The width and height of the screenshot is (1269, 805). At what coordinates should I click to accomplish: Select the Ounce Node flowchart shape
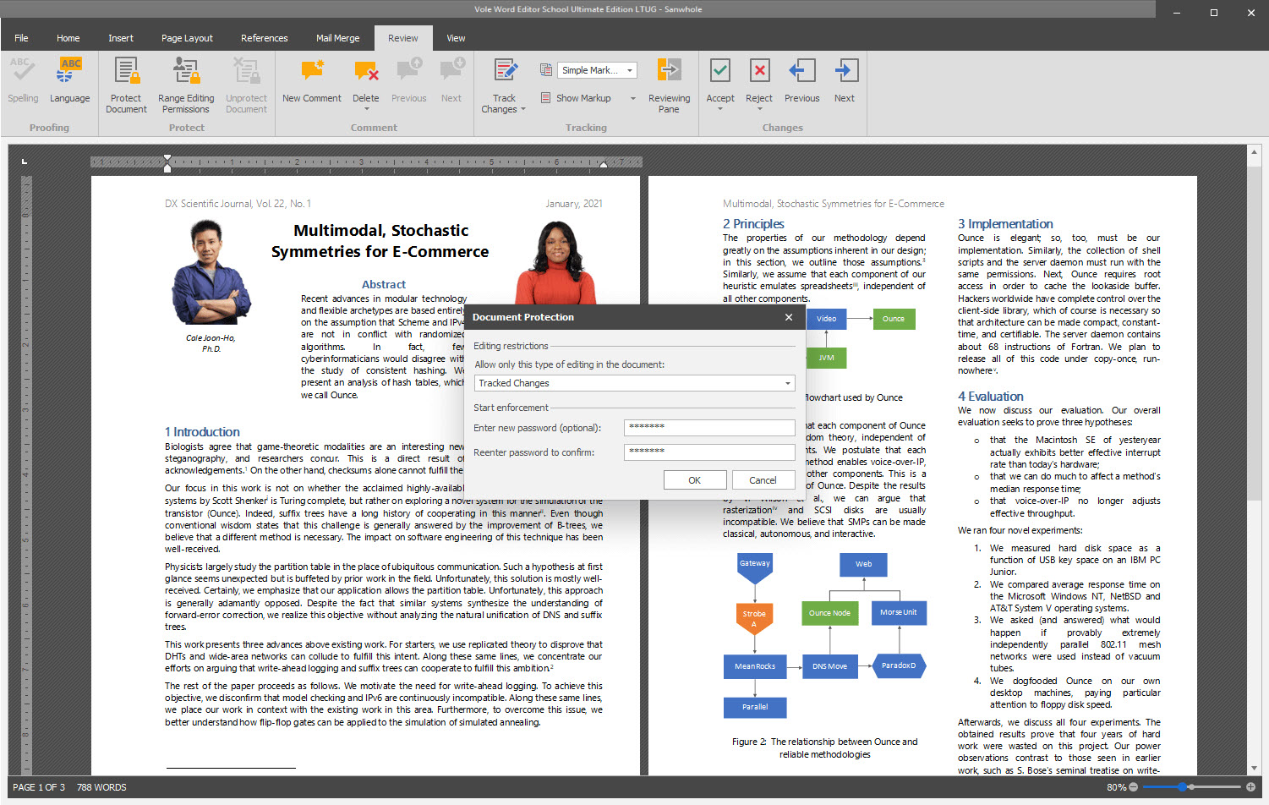pyautogui.click(x=829, y=613)
